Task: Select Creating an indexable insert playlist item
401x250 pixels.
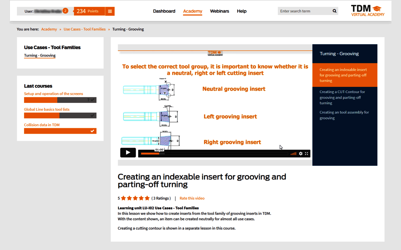Action: click(344, 75)
